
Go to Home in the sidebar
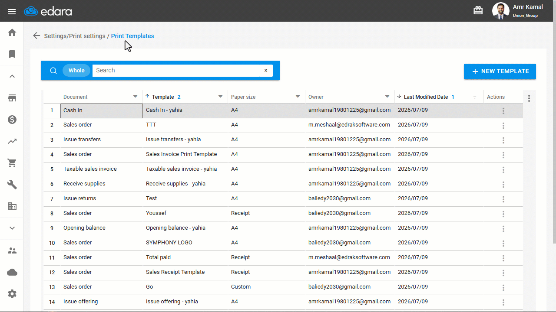(x=12, y=32)
